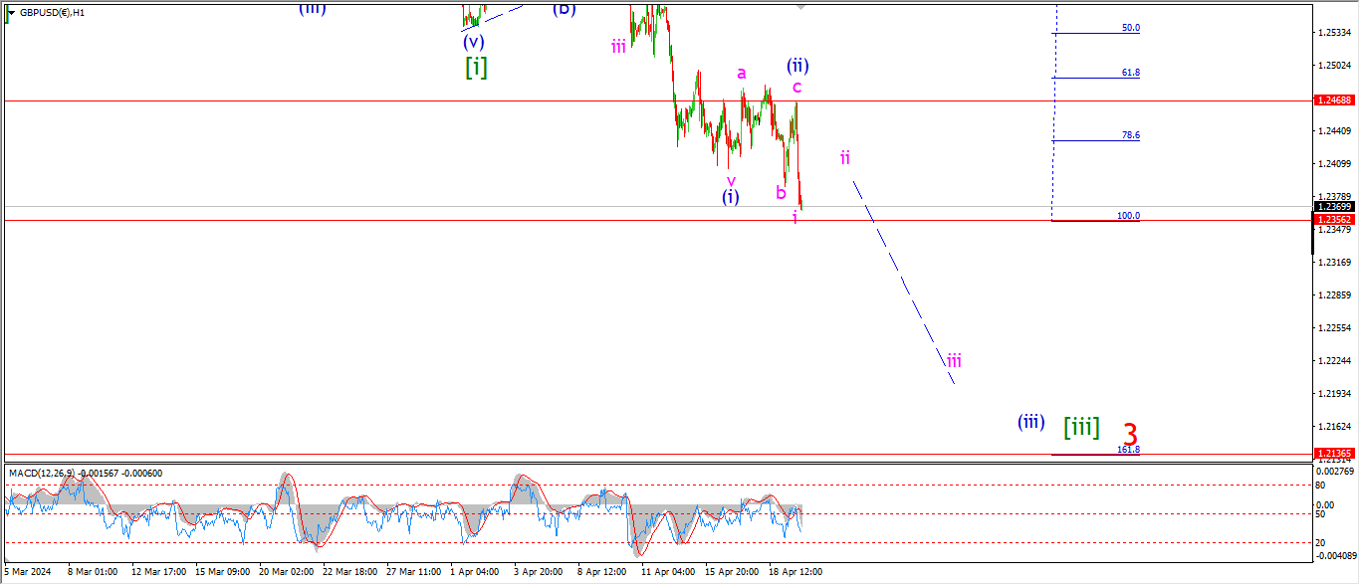Click the red 1.21365 price tag
Viewport: 1360px width, 585px height.
click(x=1333, y=454)
